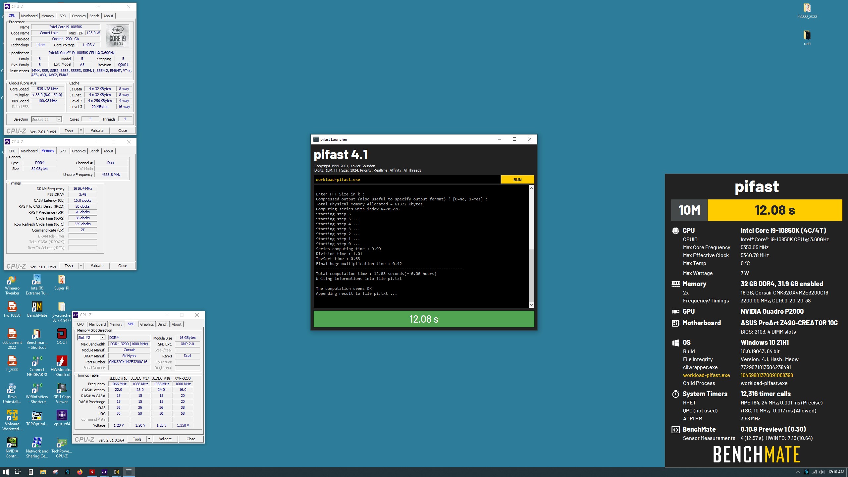Open the Slot #2 memory slot dropdown
Screen dimensions: 848x477
pos(91,338)
